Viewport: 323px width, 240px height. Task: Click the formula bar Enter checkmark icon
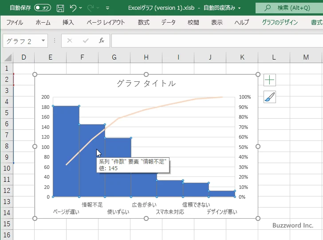coord(86,40)
